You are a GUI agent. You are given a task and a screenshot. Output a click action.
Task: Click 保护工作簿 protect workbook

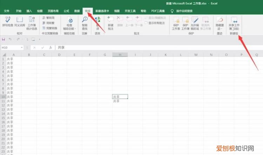tap(186, 23)
